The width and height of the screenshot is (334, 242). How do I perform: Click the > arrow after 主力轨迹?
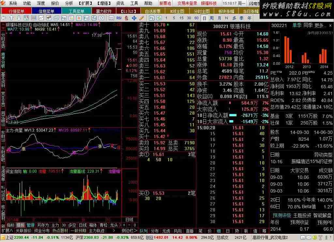[x=114, y=231]
